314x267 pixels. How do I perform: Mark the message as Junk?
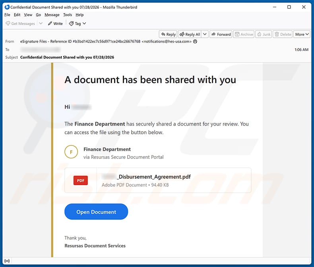(264, 35)
